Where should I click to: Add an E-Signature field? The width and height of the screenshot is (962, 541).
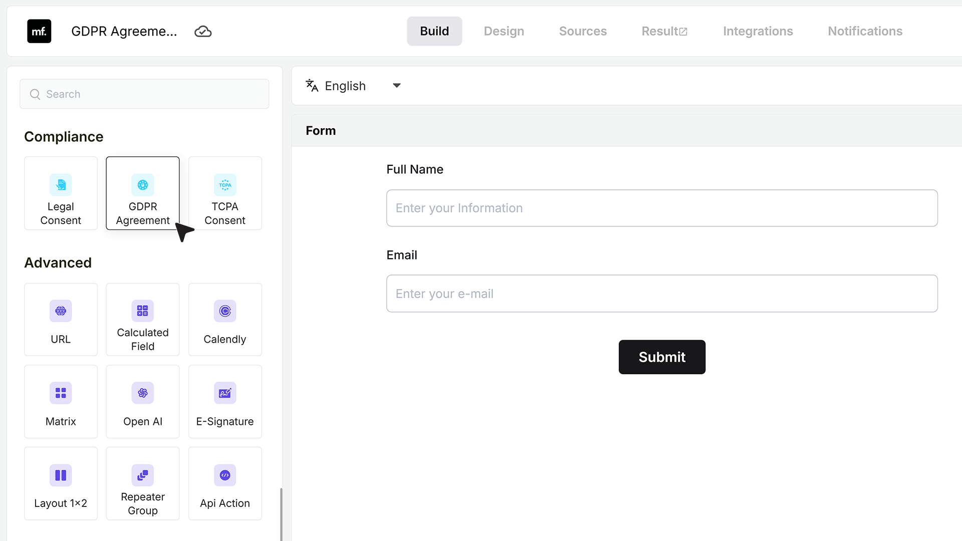pyautogui.click(x=225, y=402)
